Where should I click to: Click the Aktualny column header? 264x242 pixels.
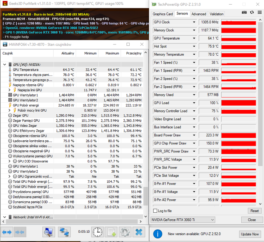[65, 53]
